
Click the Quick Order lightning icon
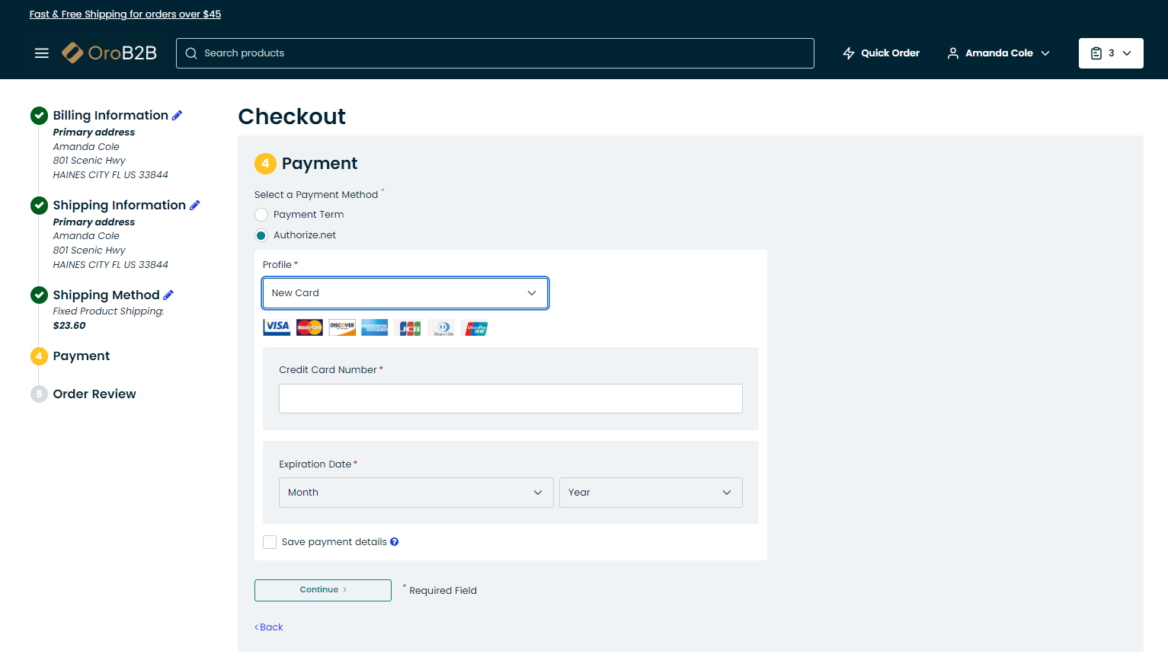[849, 53]
